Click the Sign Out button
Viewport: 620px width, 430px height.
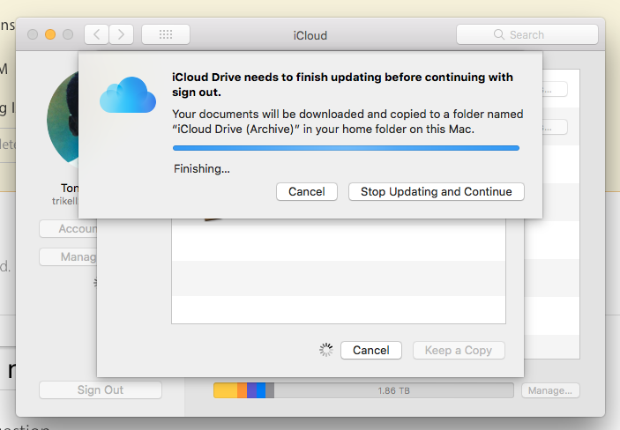[x=101, y=390]
